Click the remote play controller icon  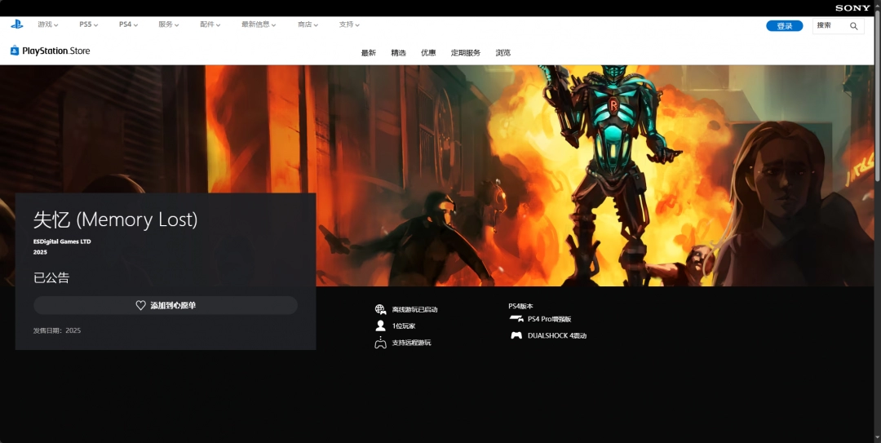coord(380,343)
